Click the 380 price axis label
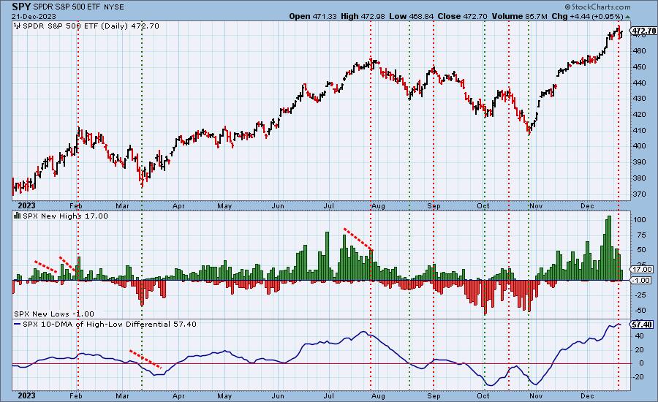The height and width of the screenshot is (402, 658). click(x=640, y=178)
